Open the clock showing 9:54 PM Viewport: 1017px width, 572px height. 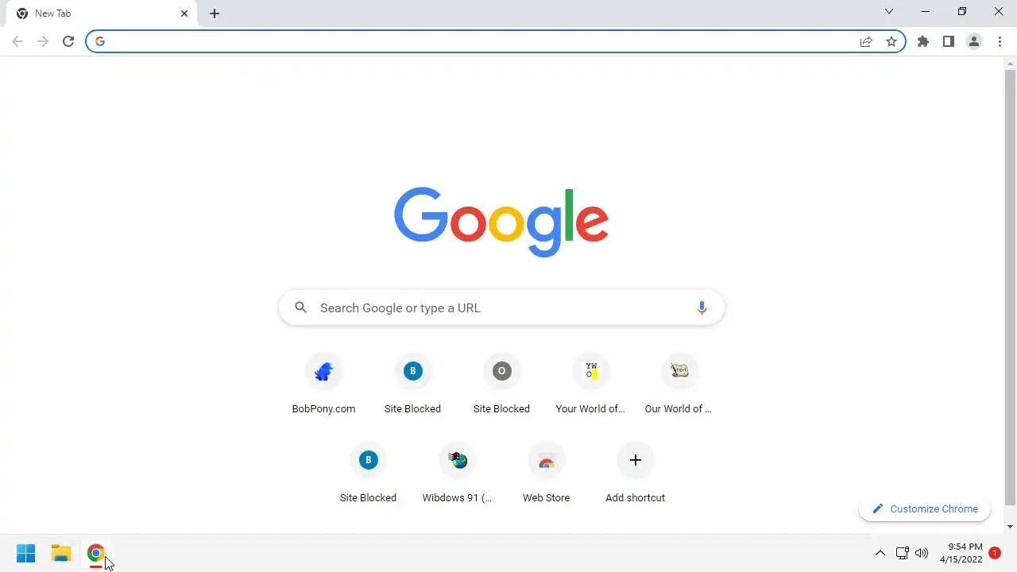pyautogui.click(x=961, y=553)
